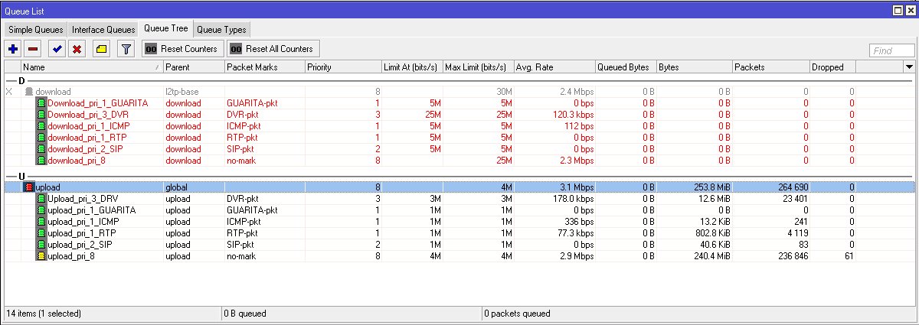Click the 253.8 MiB bytes cell
The width and height of the screenshot is (919, 325).
point(711,187)
